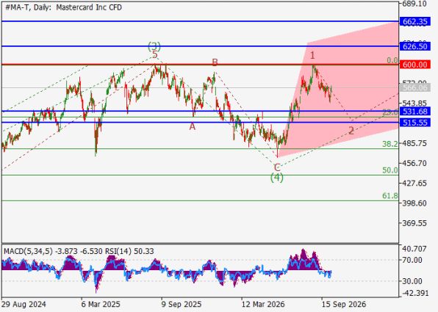The image size is (438, 312).
Task: Click the 662.35 blue price label
Action: 414,21
